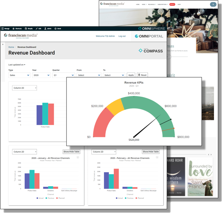Click the Franciscan Media website logo
222x213 pixels.
112,4
